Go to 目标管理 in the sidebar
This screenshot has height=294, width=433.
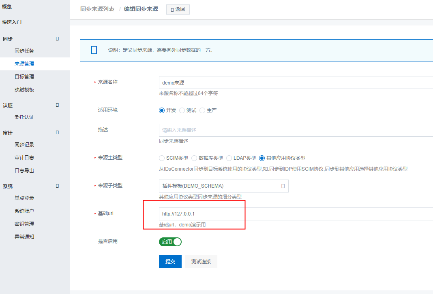pyautogui.click(x=24, y=77)
